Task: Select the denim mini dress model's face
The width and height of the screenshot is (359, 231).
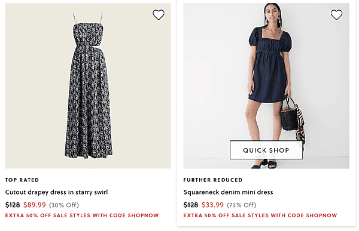Action: pos(272,14)
